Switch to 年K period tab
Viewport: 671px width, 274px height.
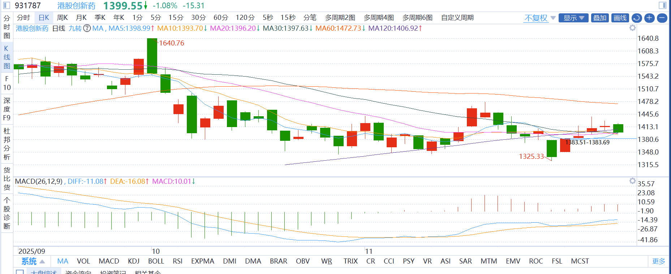(119, 18)
